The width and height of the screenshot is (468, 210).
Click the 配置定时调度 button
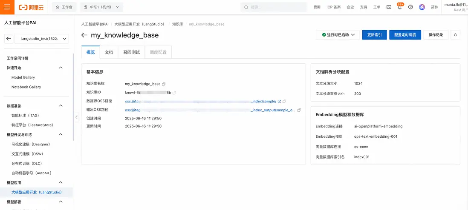[x=405, y=35]
